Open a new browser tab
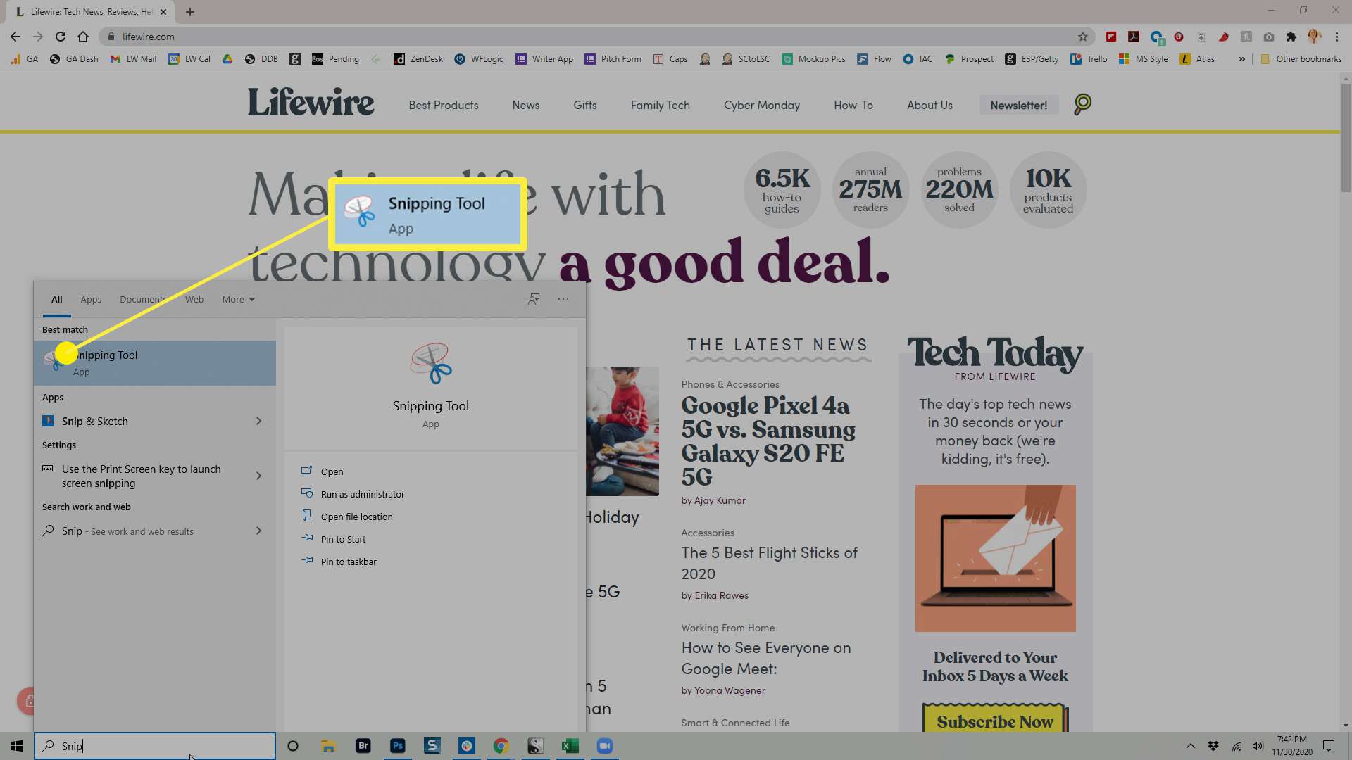Screen dimensions: 1352x760 [x=190, y=12]
